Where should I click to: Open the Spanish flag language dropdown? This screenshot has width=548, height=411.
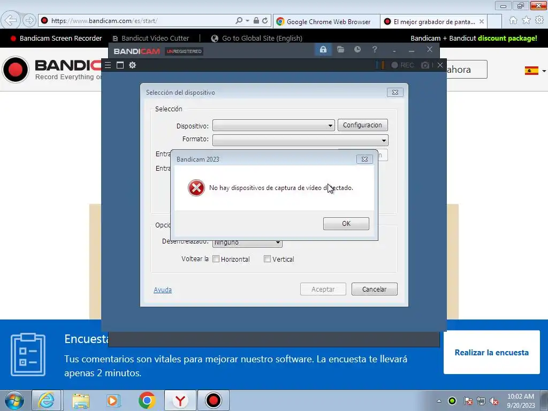point(535,71)
